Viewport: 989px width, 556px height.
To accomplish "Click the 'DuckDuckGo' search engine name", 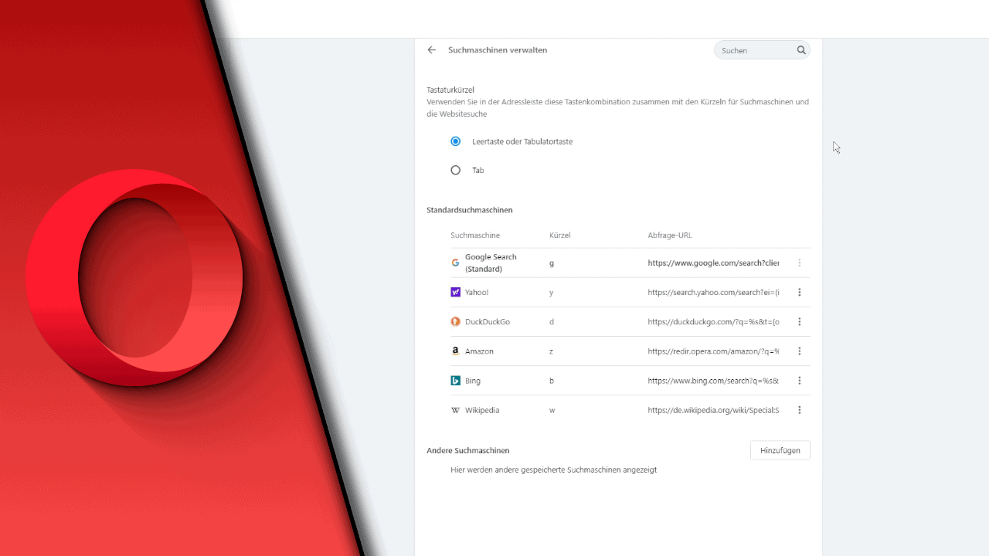I will (488, 322).
